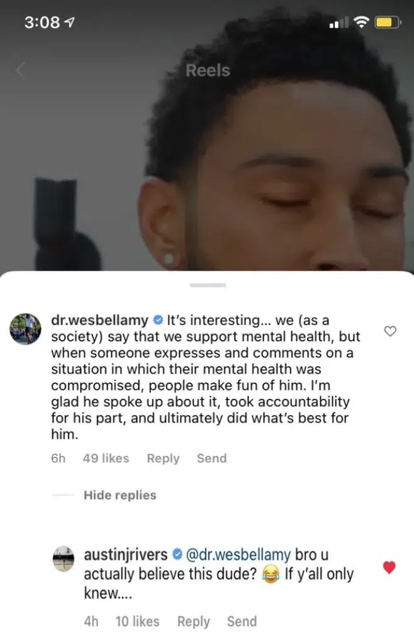Tap the Reels header title
This screenshot has width=414, height=639.
208,70
